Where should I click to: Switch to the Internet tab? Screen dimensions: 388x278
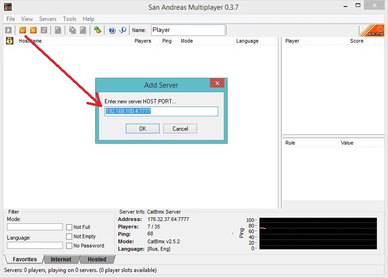pyautogui.click(x=61, y=259)
